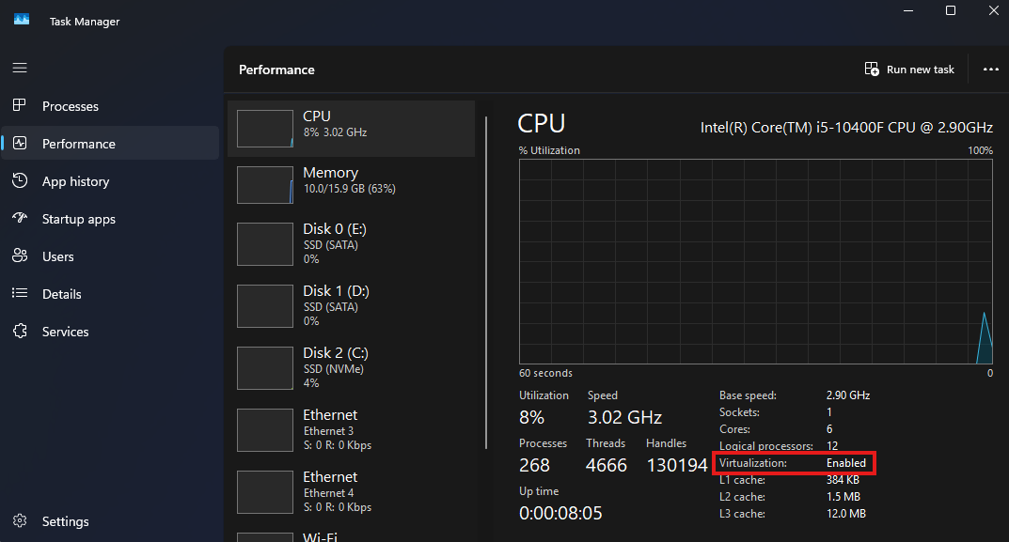This screenshot has width=1009, height=542.
Task: Click the App history clock icon
Action: pos(20,181)
